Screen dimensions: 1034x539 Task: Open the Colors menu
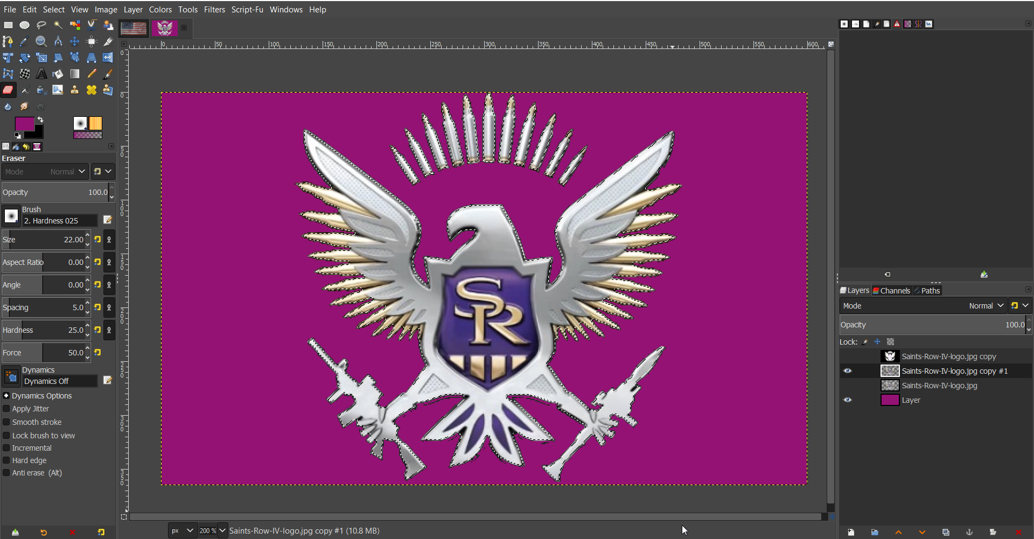[x=160, y=10]
